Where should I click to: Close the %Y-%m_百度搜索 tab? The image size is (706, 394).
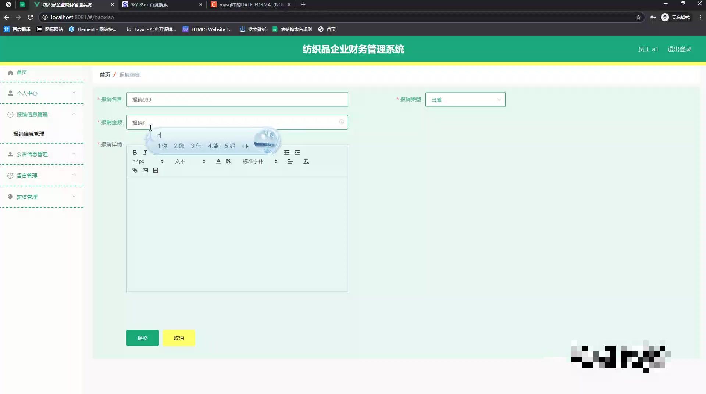click(x=200, y=4)
